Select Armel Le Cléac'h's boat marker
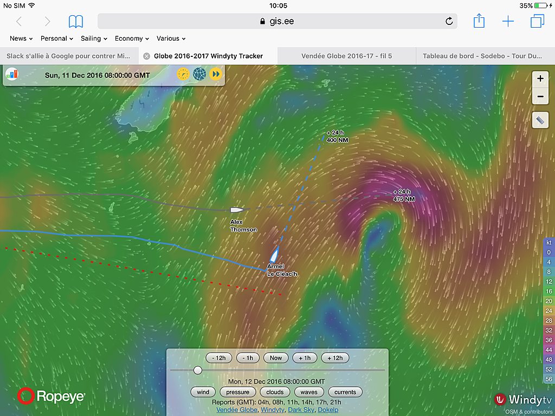The width and height of the screenshot is (555, 416). 274,255
